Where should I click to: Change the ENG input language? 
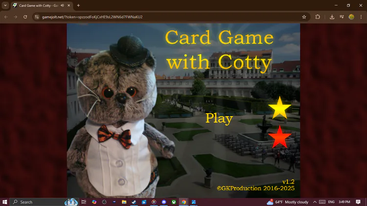tap(331, 202)
